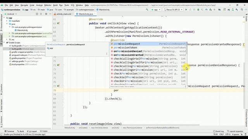Click the onClick() breadcrumb at editor bottom
248x139 pixels.
click(115, 128)
